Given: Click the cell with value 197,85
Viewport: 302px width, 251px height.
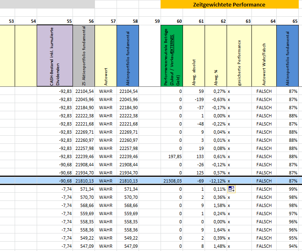Looking at the screenshot, I should point(172,156).
